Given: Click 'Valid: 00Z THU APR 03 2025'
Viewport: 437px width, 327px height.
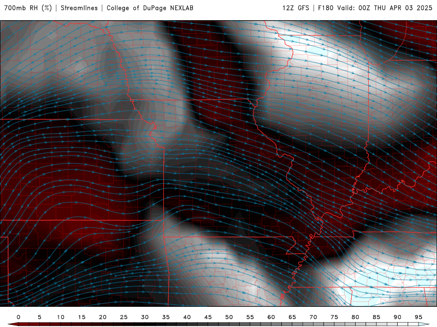Looking at the screenshot, I should (x=385, y=8).
